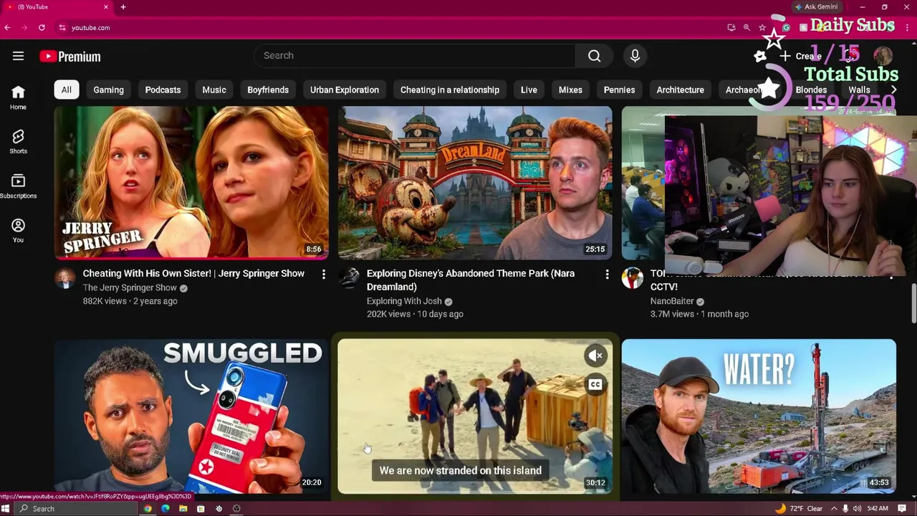This screenshot has width=917, height=516.
Task: Open volume control in system tray
Action: coord(857,509)
